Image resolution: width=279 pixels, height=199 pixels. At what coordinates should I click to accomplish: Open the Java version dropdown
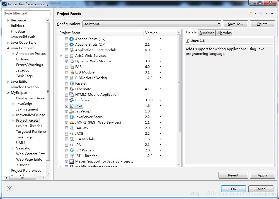point(160,106)
